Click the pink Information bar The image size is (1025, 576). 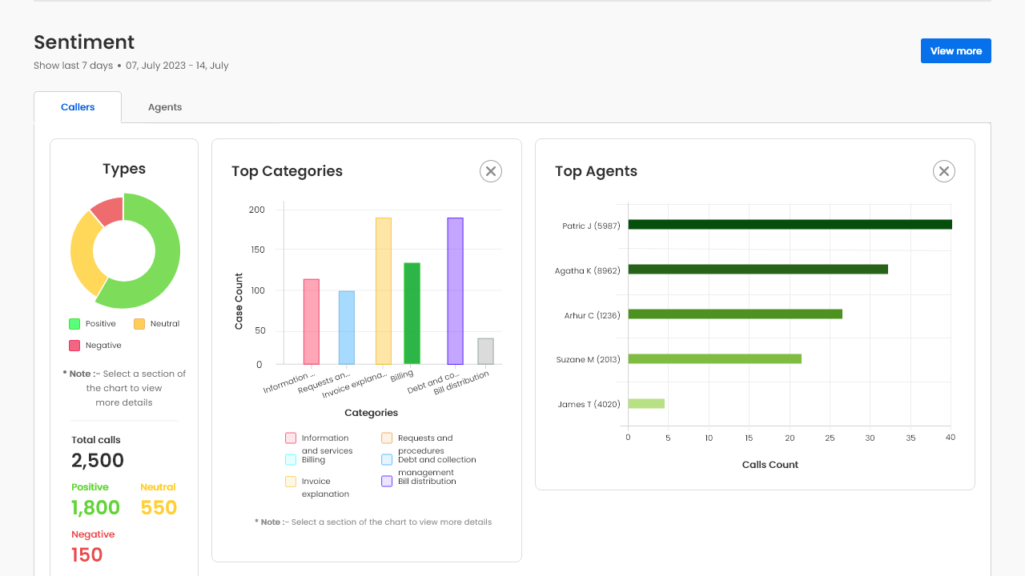(x=312, y=322)
